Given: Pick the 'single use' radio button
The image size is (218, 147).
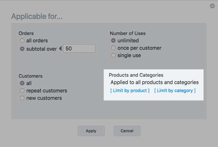Looking at the screenshot, I should click(113, 56).
